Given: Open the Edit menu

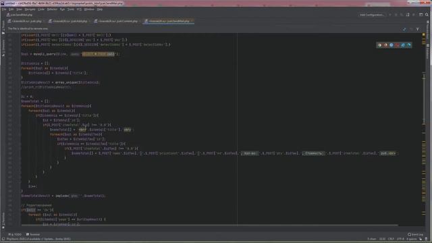Looking at the screenshot, I should pos(11,9).
